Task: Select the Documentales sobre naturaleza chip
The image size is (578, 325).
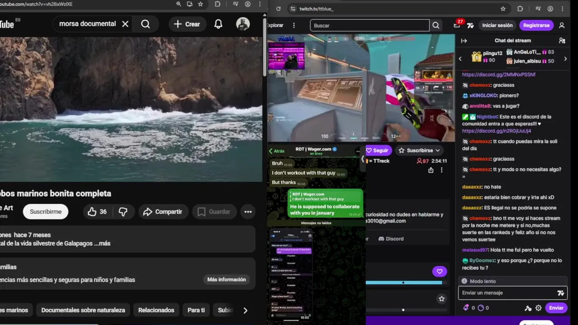Action: coord(83,310)
